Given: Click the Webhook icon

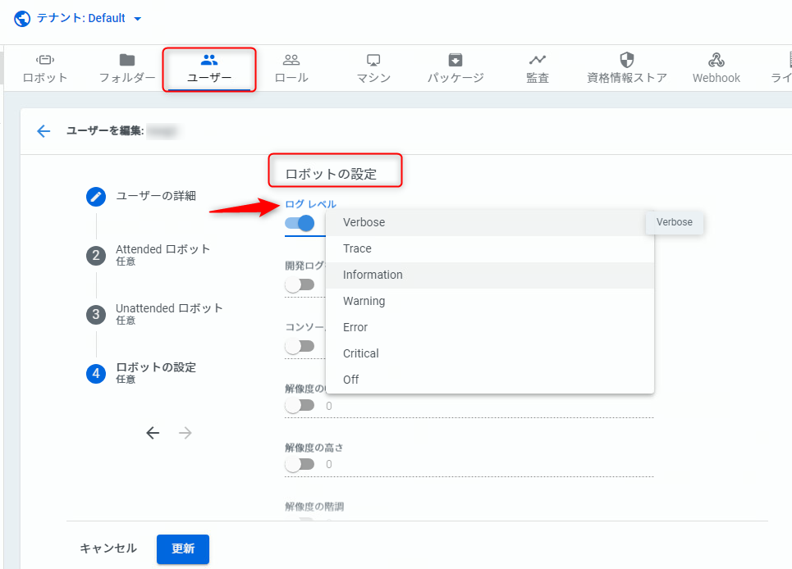Looking at the screenshot, I should tap(716, 60).
